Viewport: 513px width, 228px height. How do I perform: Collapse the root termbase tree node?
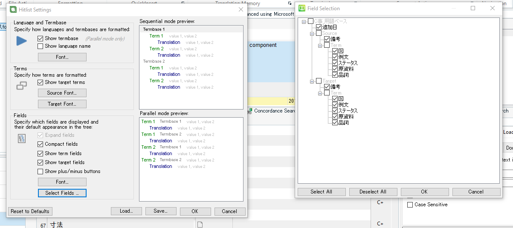(x=304, y=21)
